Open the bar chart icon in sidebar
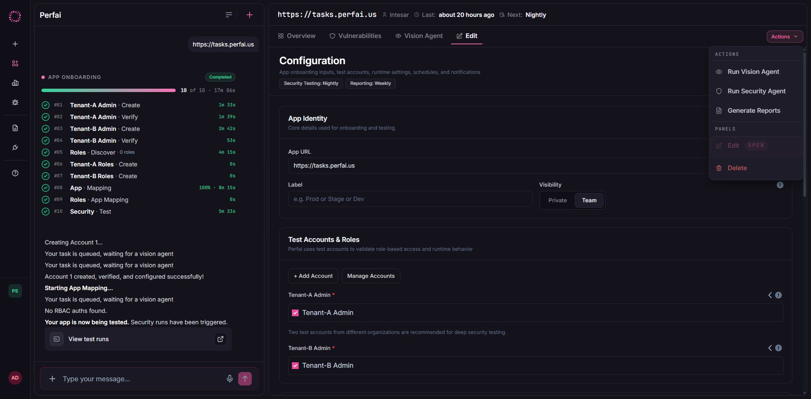The width and height of the screenshot is (811, 399). point(15,83)
